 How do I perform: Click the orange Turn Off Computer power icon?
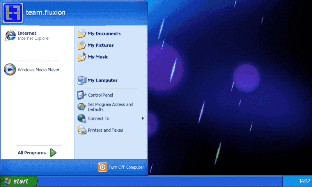[103, 167]
